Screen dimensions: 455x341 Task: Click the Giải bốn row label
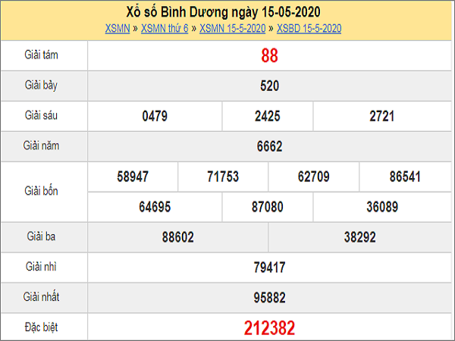(41, 191)
